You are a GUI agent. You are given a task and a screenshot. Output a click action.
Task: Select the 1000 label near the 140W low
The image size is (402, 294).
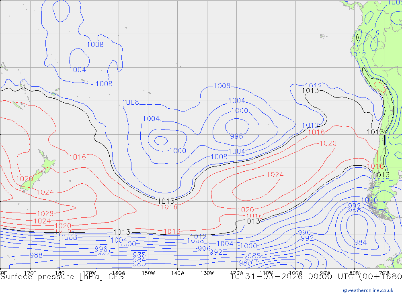pos(178,150)
